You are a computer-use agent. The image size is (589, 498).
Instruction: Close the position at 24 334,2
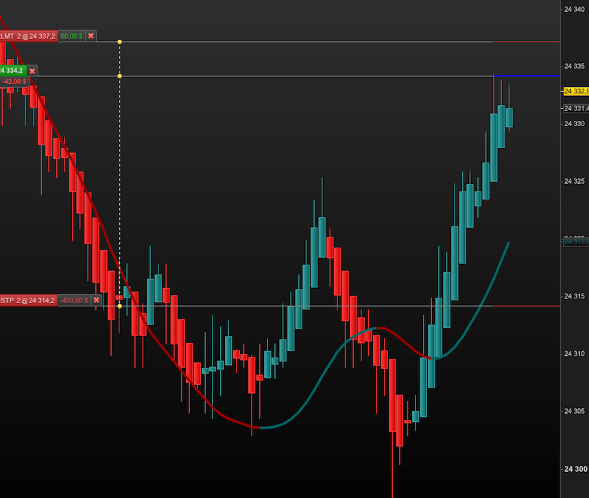point(32,71)
